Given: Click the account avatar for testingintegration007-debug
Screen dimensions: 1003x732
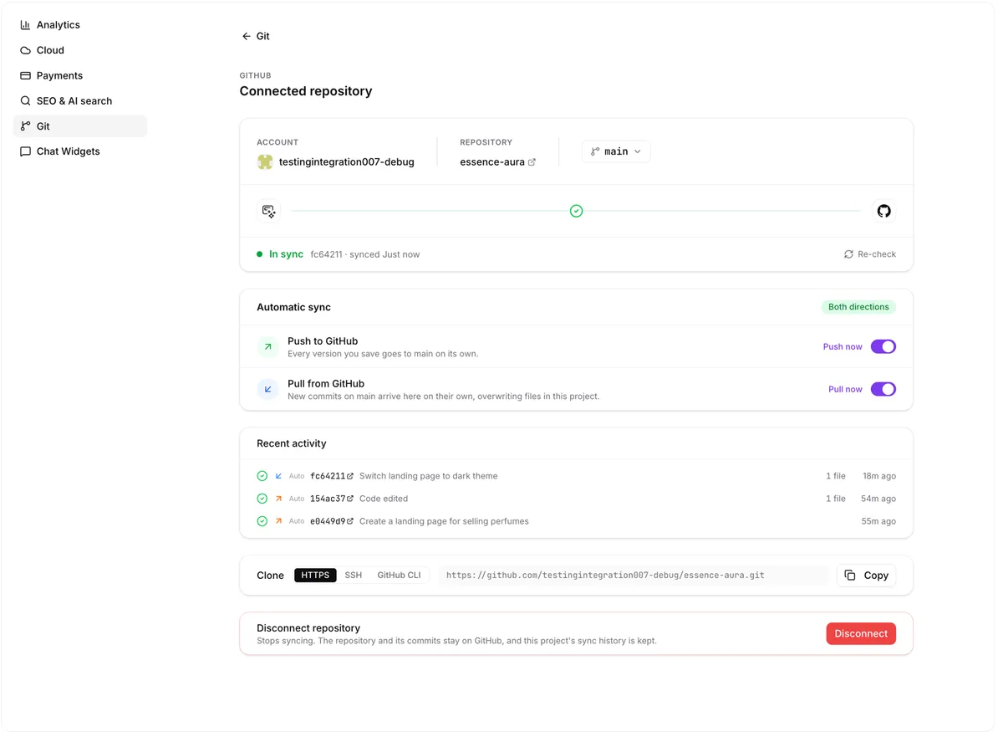Looking at the screenshot, I should (x=265, y=161).
